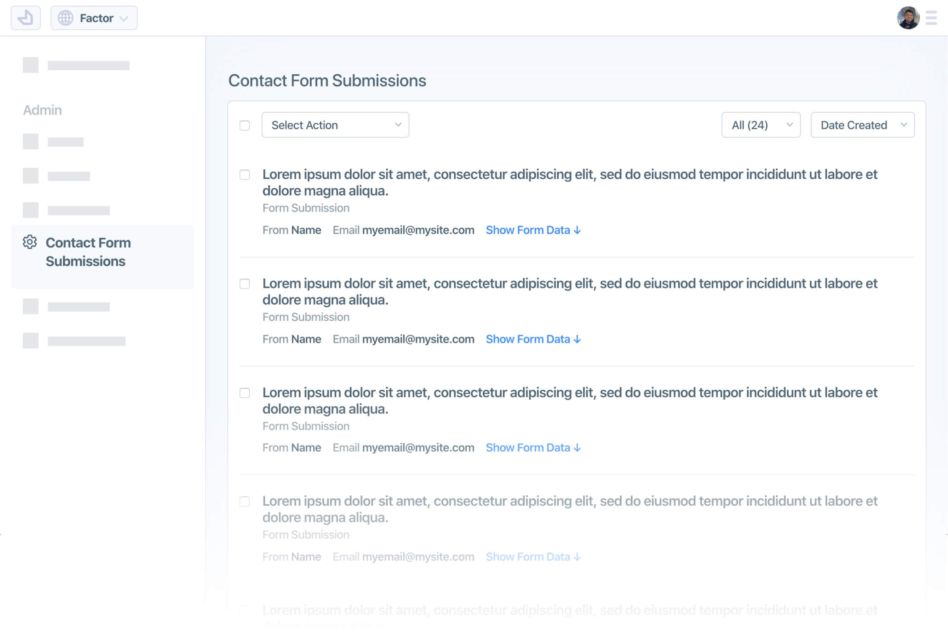This screenshot has height=632, width=948.
Task: Click the globe icon beside Factor
Action: [x=66, y=18]
